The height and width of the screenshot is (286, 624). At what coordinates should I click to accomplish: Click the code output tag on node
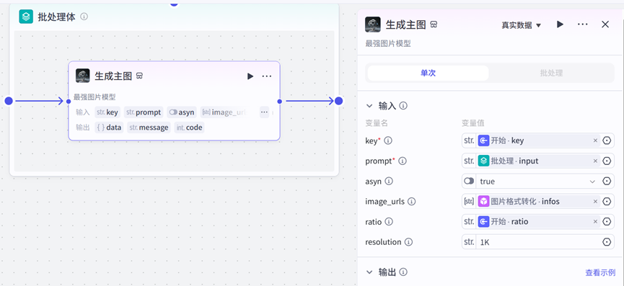tap(189, 128)
